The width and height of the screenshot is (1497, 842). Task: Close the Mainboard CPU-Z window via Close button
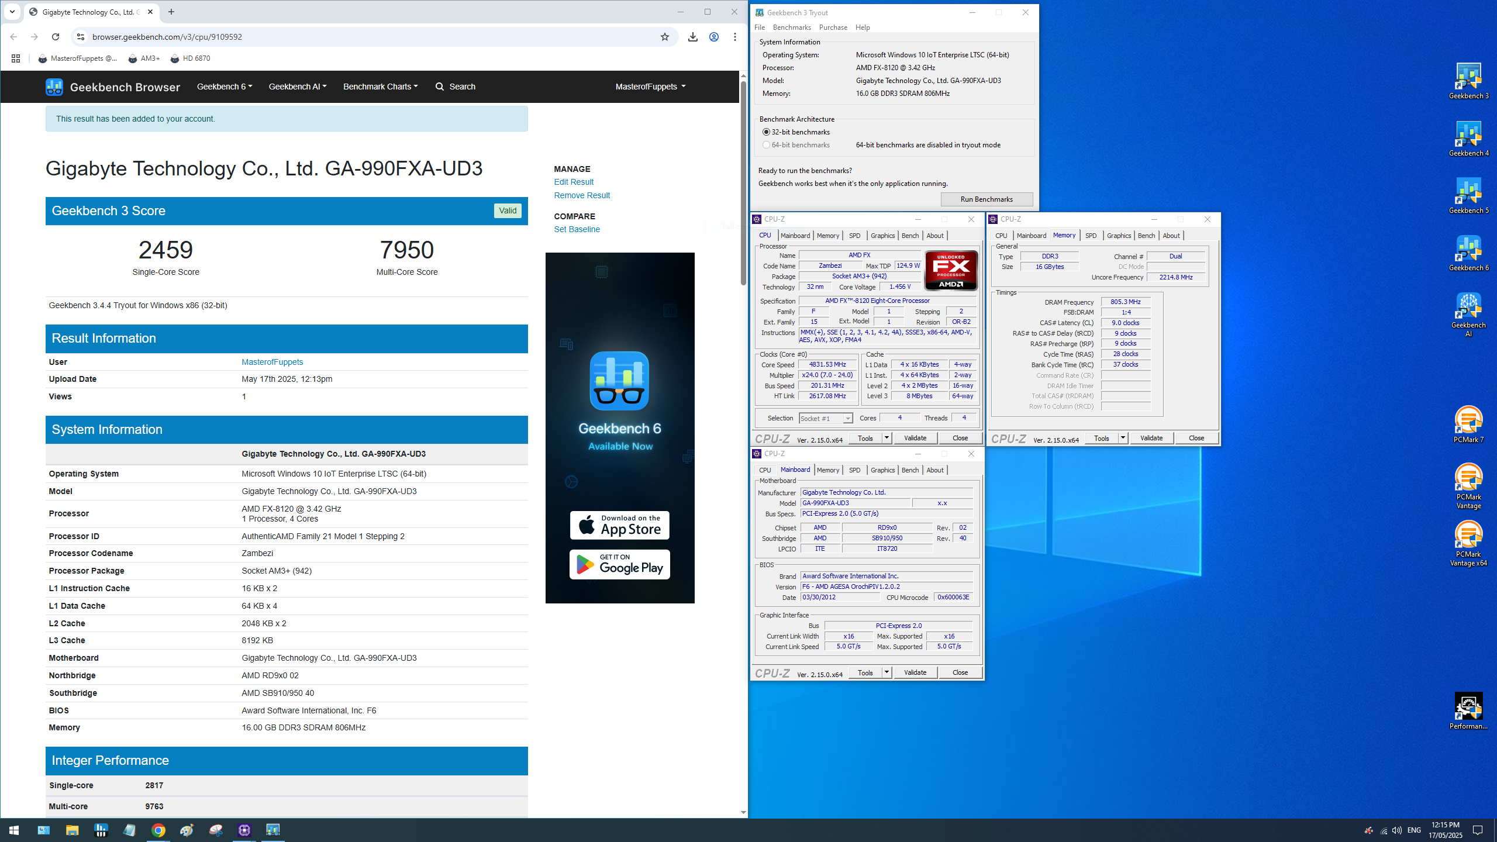[x=960, y=672]
